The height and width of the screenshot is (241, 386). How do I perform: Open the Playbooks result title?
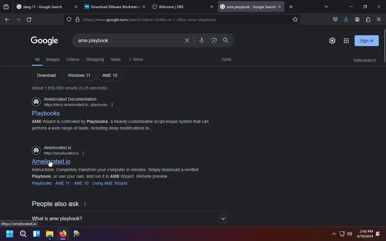(46, 113)
